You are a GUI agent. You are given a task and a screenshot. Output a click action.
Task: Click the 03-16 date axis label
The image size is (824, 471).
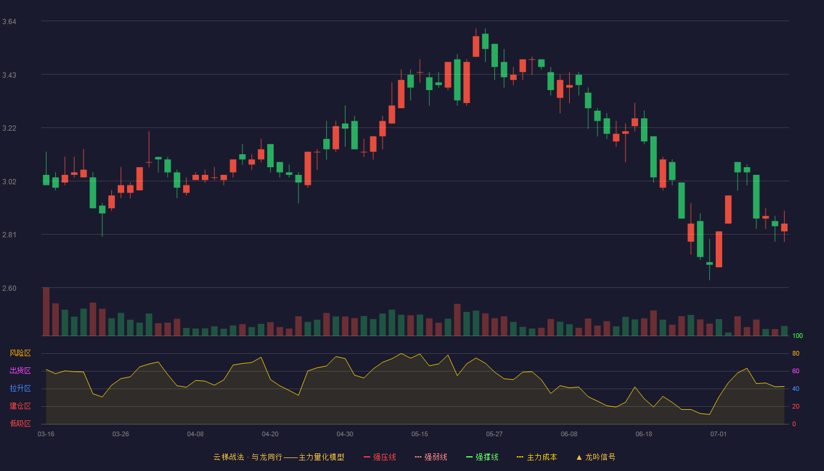(x=46, y=434)
